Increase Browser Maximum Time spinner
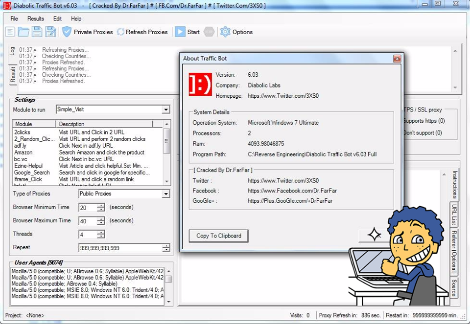Screen dimensions: 470x324 point(101,219)
